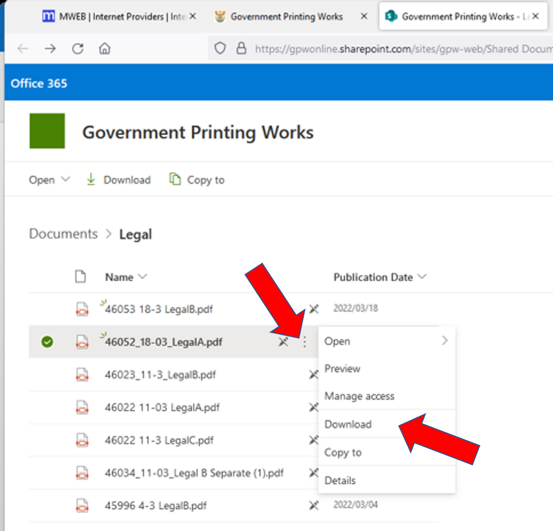Go forward with the browser forward arrow
The height and width of the screenshot is (531, 553).
(50, 48)
